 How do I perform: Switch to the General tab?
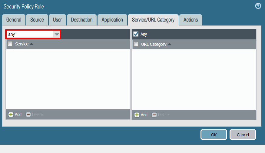(14, 20)
